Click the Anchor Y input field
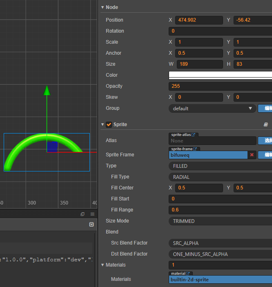Screen dimensions: 272x287 (x=253, y=53)
